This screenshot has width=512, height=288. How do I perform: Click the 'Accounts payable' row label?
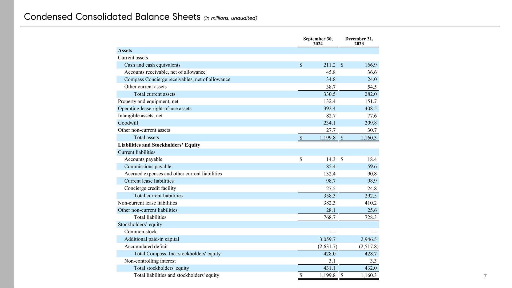[143, 159]
